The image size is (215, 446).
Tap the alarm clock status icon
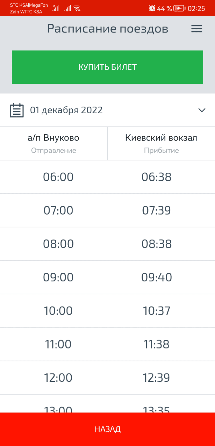(x=152, y=8)
